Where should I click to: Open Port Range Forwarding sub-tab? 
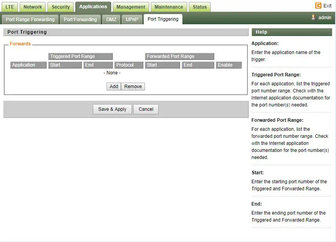(30, 20)
